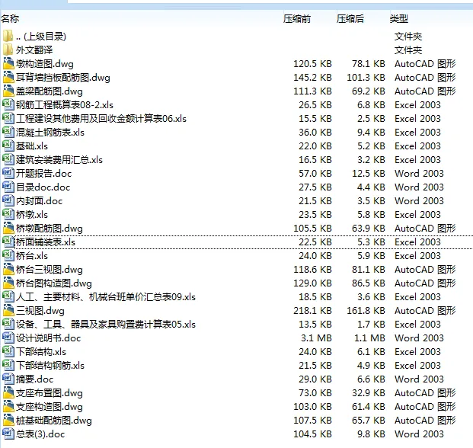Image resolution: width=473 pixels, height=448 pixels.
Task: Click the AutoCAD icon for 桥台图构造图.dwg
Action: 8,283
